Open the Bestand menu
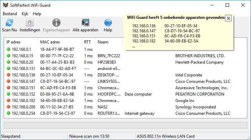 [x=10, y=14]
